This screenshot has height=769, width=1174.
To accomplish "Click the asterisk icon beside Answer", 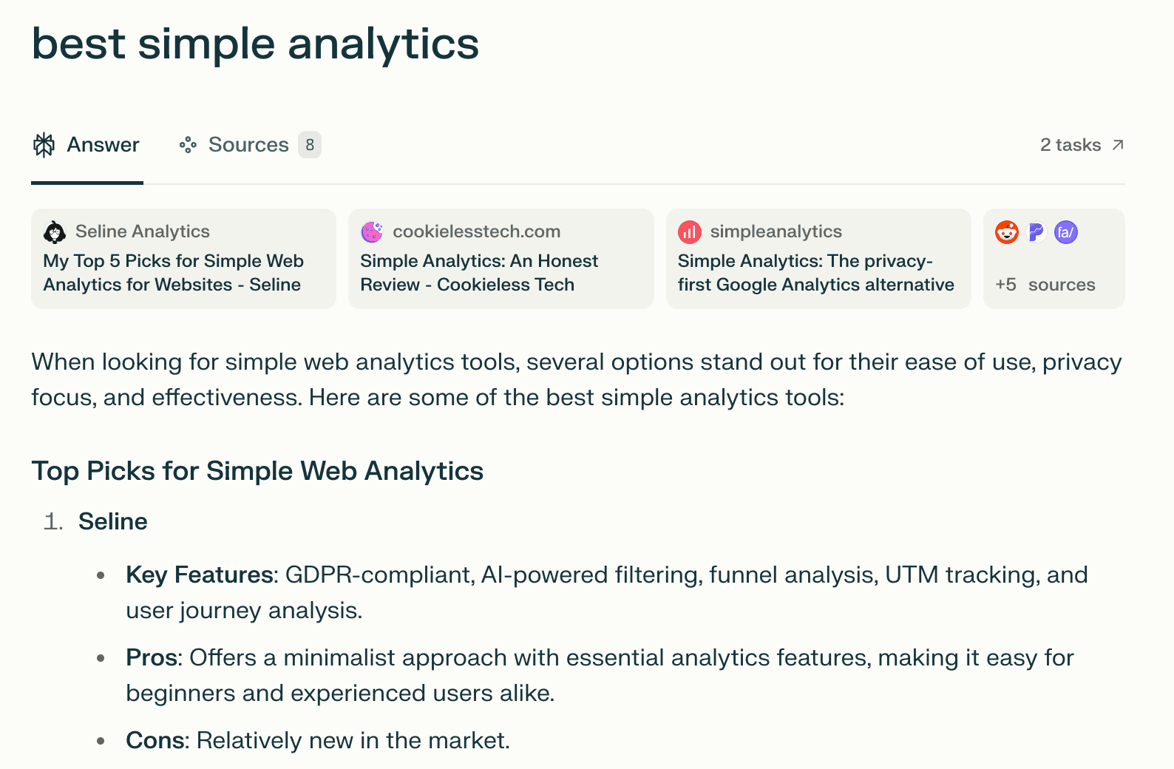I will point(44,145).
